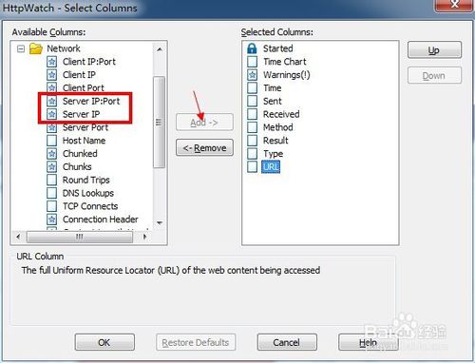Viewport: 475px width, 363px height.
Task: Click the lock icon beside Started
Action: (252, 48)
